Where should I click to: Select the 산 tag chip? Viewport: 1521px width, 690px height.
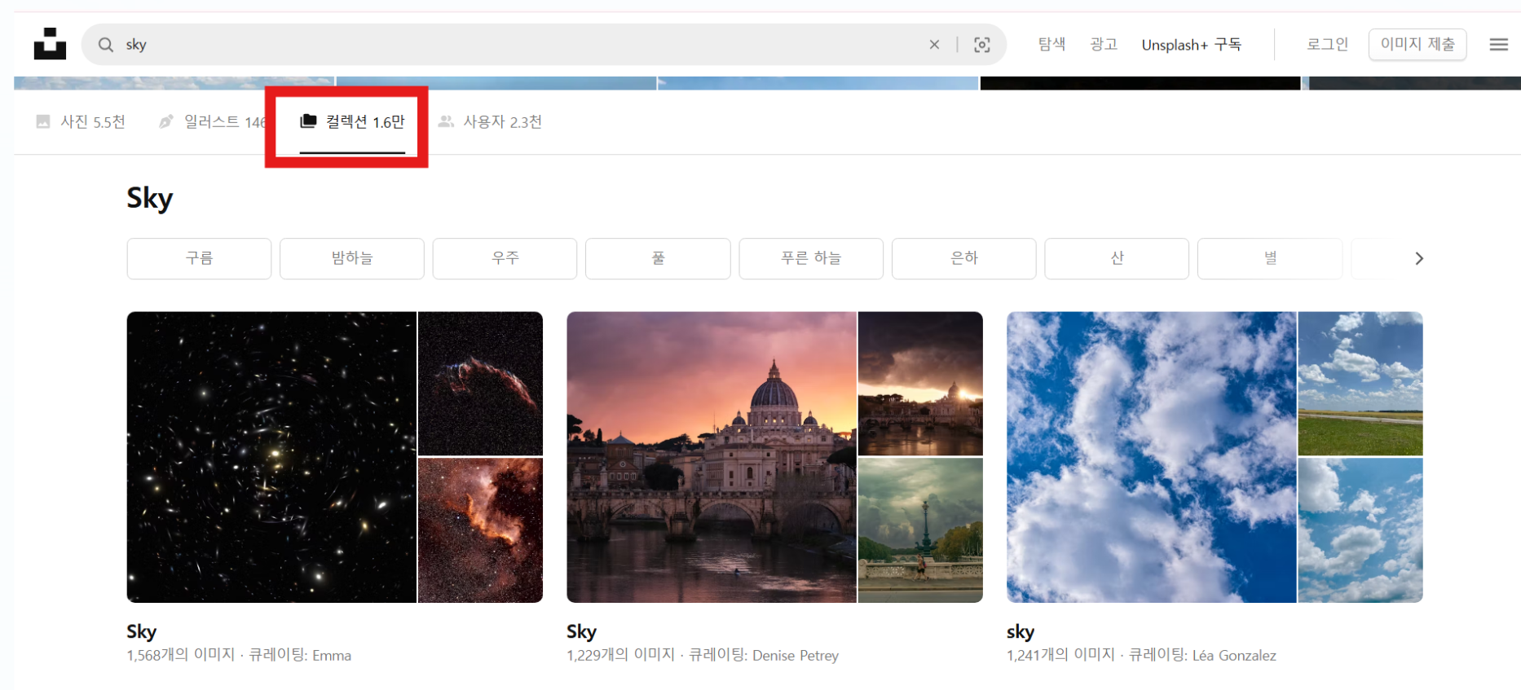tap(1117, 258)
